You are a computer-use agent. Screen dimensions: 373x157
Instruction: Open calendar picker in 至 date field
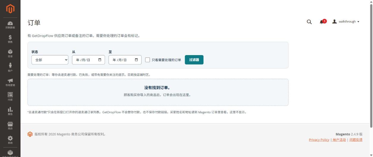136,60
